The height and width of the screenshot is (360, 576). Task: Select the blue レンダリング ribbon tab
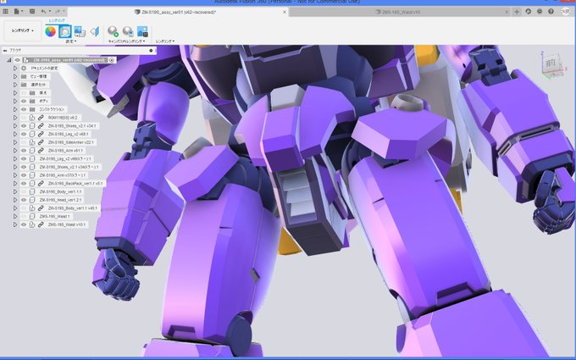[x=57, y=20]
